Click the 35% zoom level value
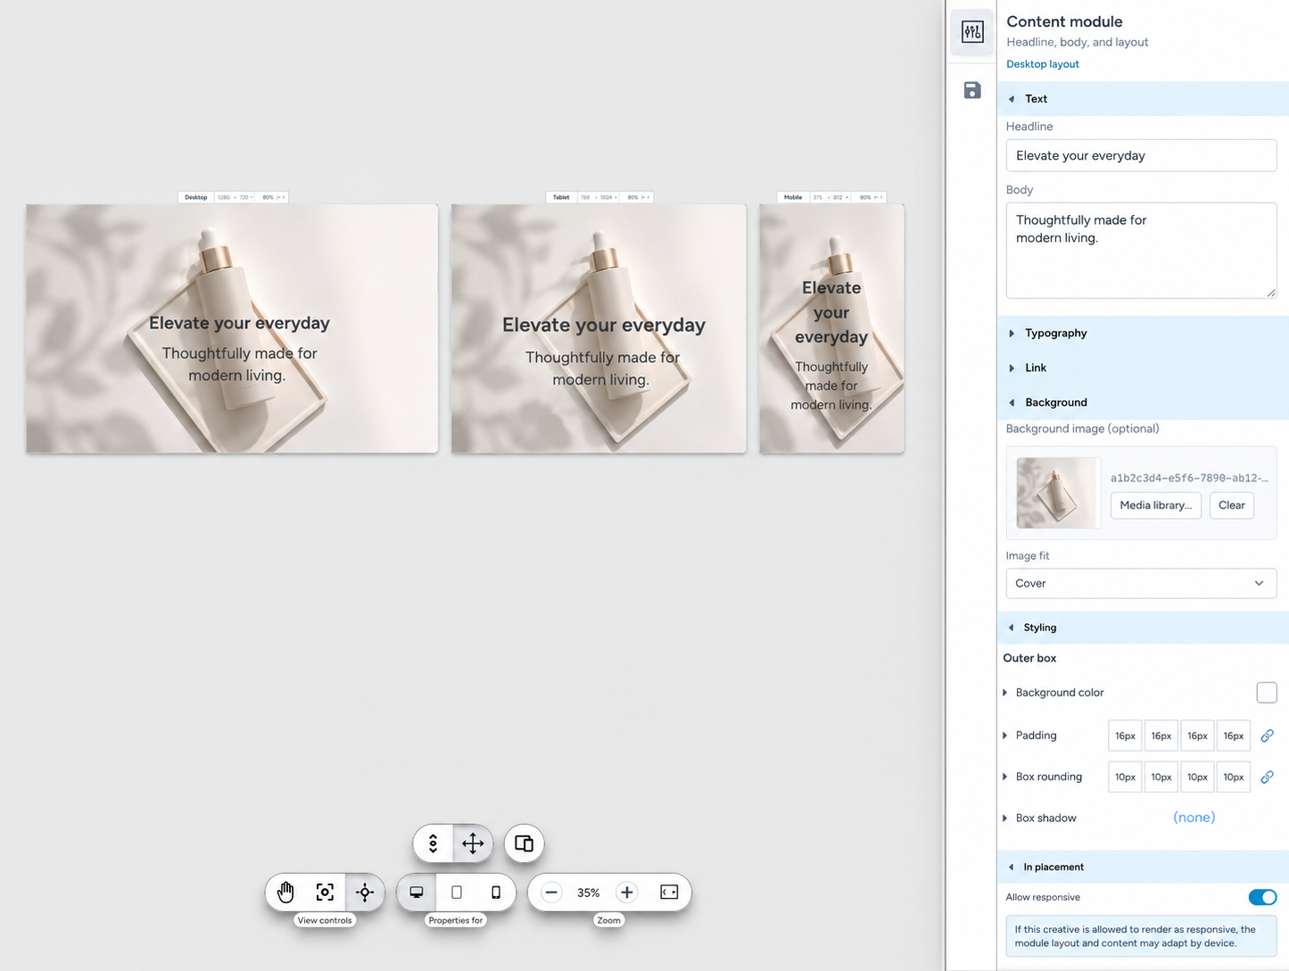1289x971 pixels. click(589, 893)
